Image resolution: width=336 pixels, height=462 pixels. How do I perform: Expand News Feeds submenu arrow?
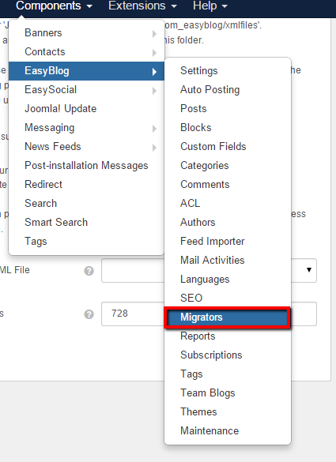pyautogui.click(x=154, y=148)
